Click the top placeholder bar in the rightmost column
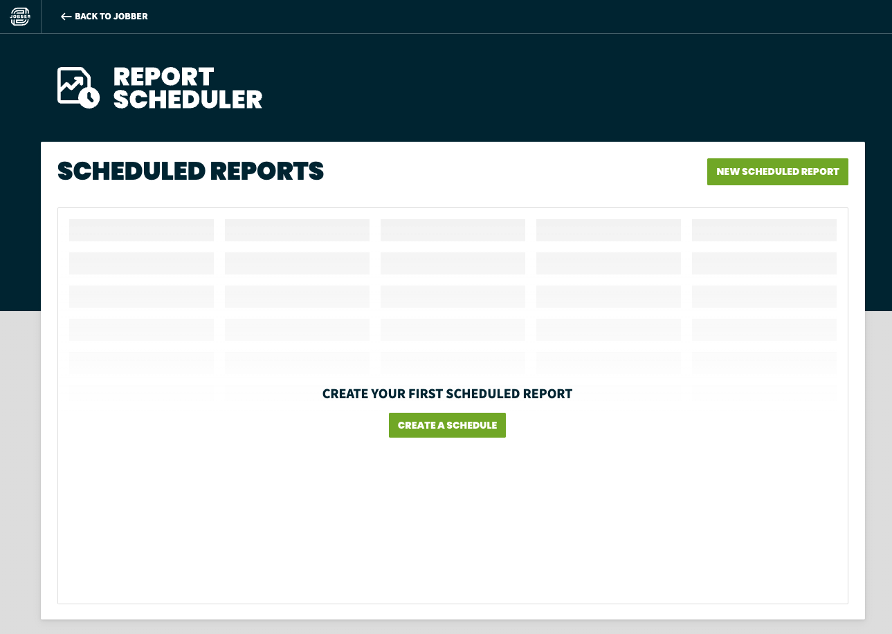Screen dimensions: 892x634 coord(764,230)
